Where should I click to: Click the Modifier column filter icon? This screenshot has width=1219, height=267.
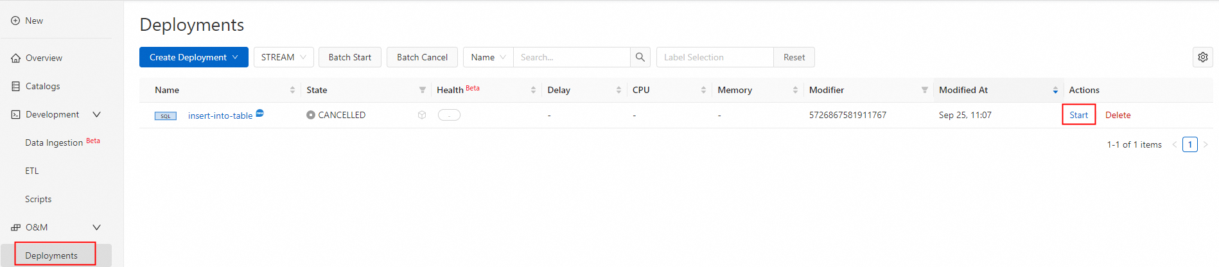tap(924, 90)
